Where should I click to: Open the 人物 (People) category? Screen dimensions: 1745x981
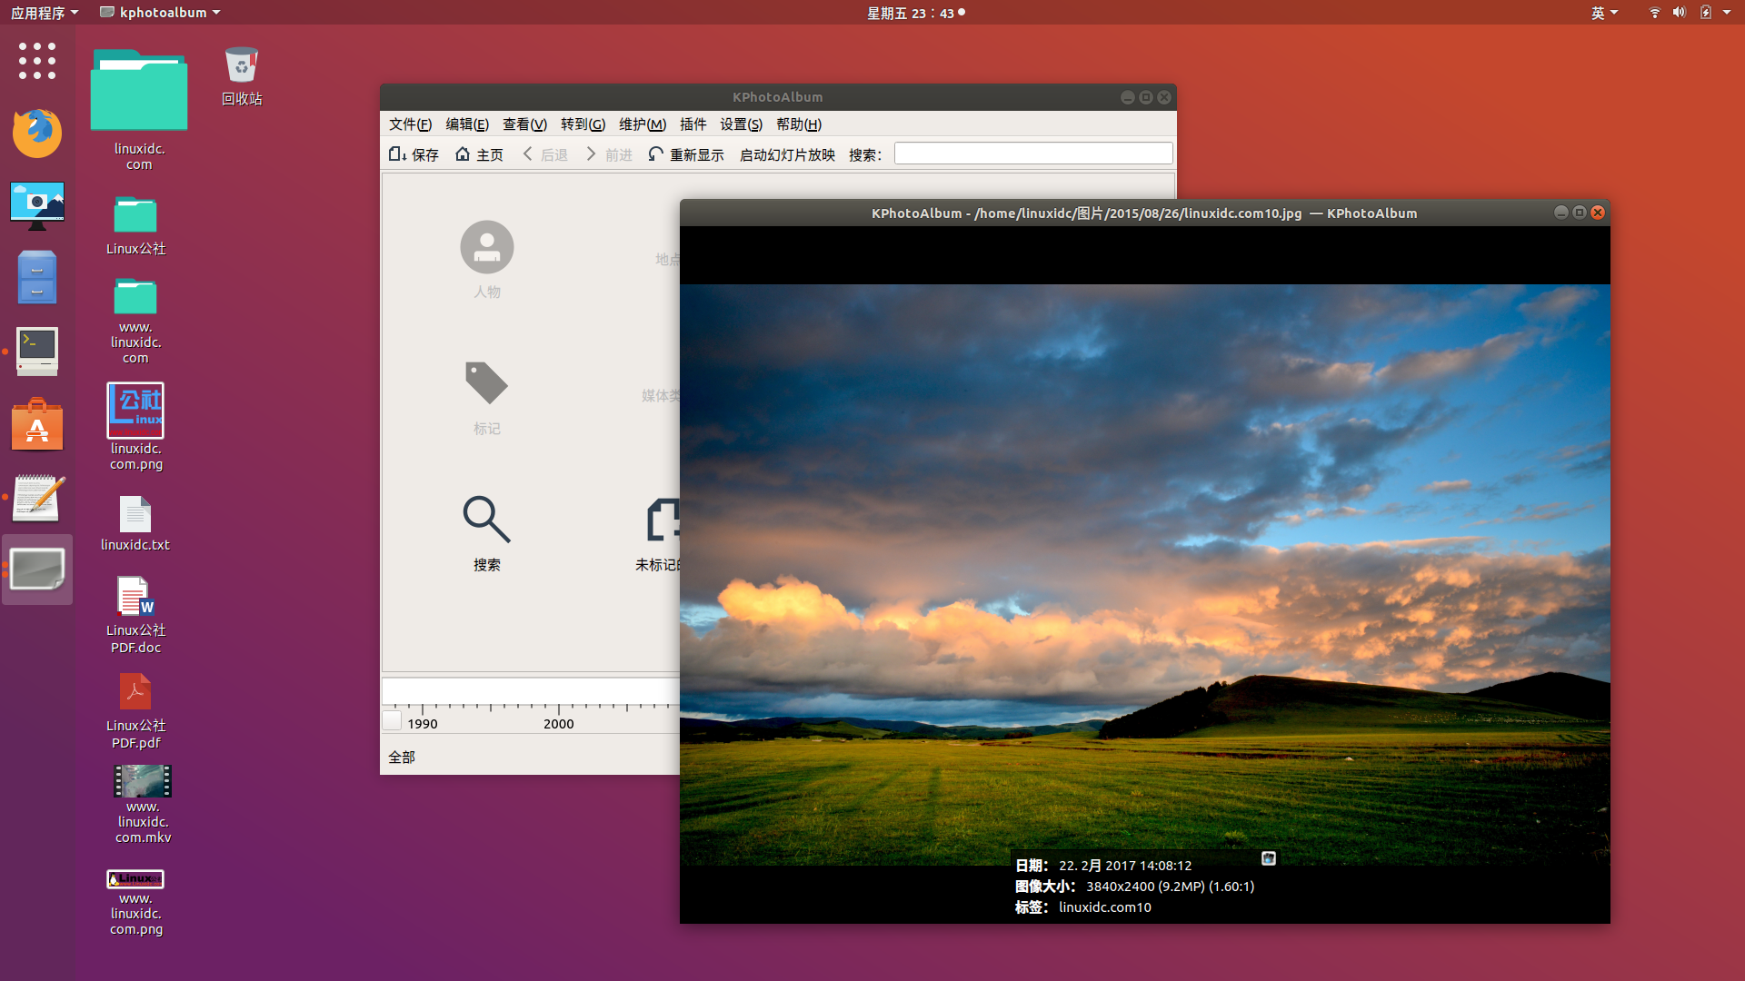[486, 248]
